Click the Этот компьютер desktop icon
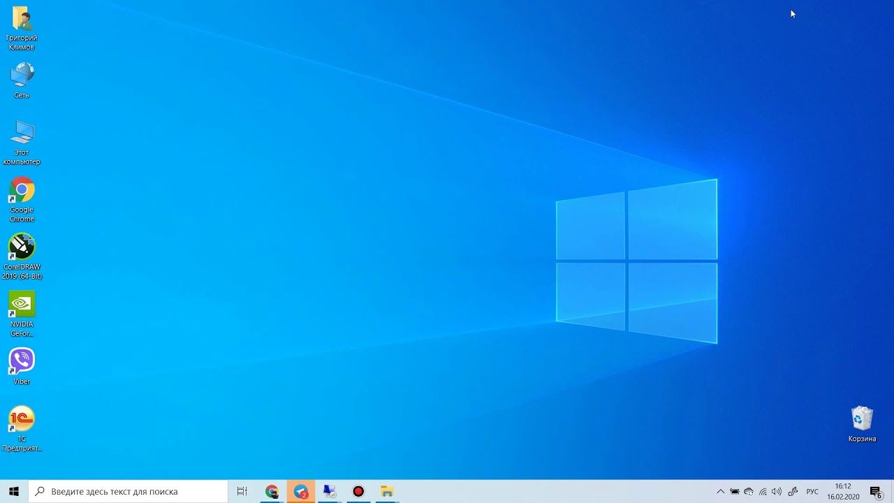 pos(22,133)
